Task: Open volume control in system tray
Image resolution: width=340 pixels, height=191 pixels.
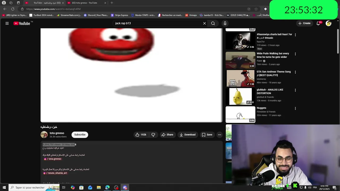Action: pyautogui.click(x=309, y=188)
